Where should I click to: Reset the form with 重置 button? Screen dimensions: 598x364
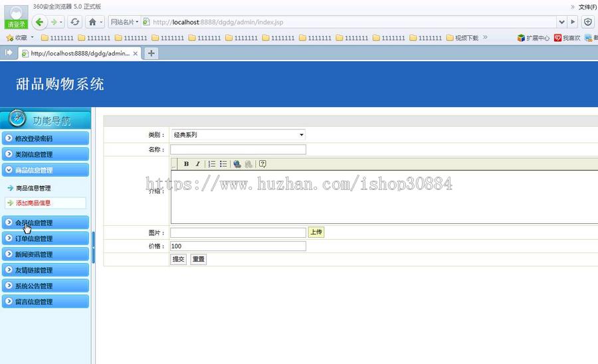tap(198, 259)
